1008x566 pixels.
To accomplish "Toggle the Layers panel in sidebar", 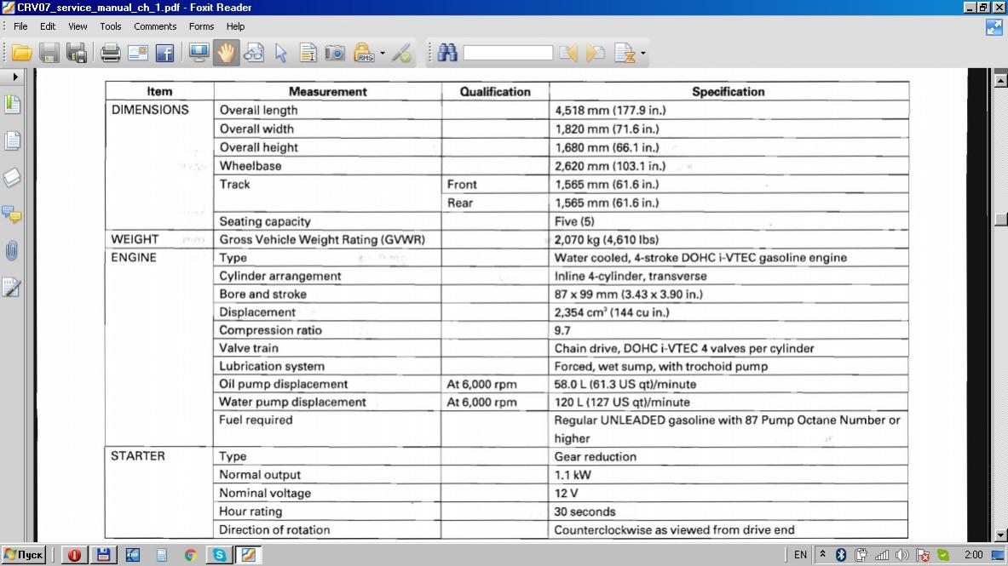I will [x=12, y=178].
